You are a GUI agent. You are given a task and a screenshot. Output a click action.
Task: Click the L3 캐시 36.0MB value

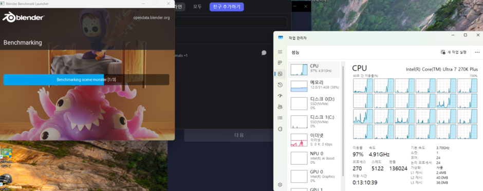click(x=442, y=182)
